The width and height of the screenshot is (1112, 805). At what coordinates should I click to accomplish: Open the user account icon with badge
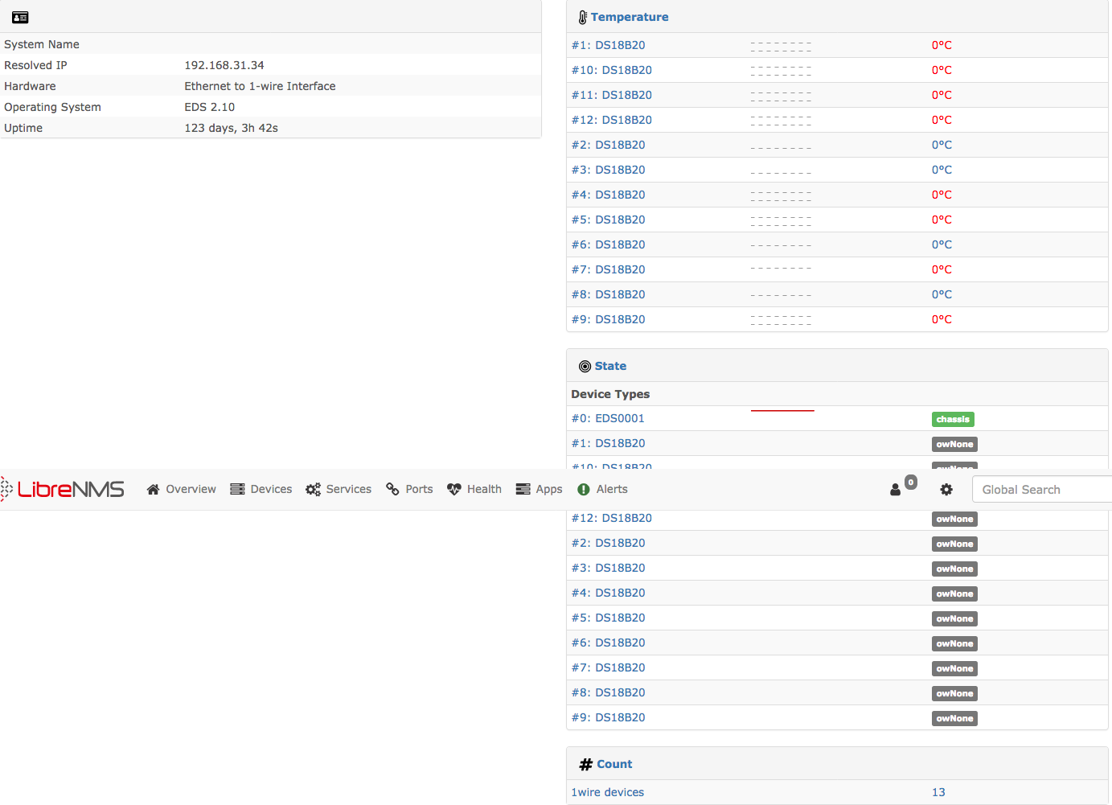897,489
